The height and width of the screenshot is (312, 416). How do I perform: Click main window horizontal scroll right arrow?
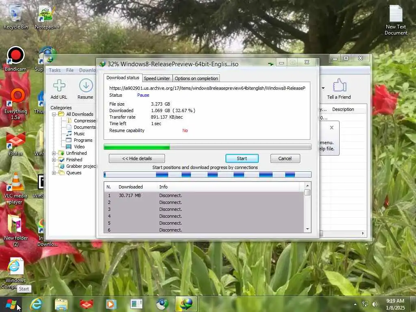tap(363, 234)
